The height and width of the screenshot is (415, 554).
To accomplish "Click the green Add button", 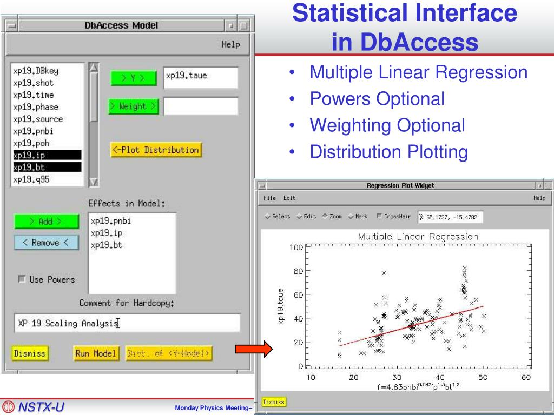I will 47,222.
